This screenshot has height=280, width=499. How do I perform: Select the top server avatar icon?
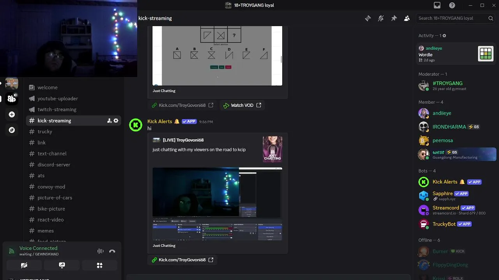coord(12,84)
